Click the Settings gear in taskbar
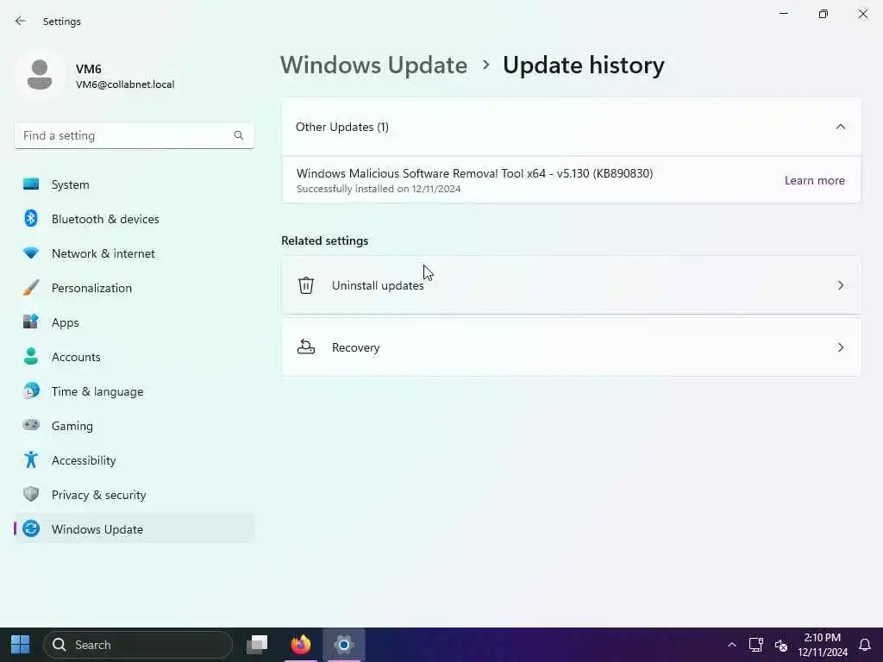 [343, 645]
